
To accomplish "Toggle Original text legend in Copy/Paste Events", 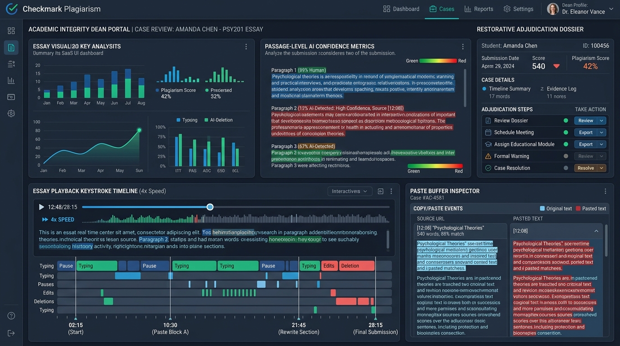I will 556,209.
